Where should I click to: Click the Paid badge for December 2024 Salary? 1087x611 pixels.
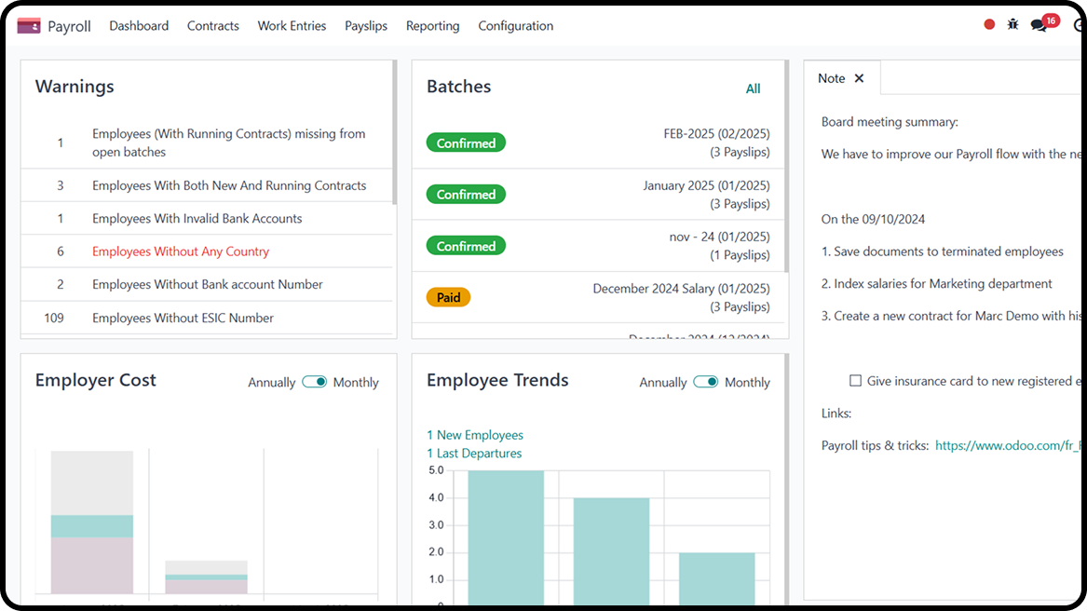448,298
